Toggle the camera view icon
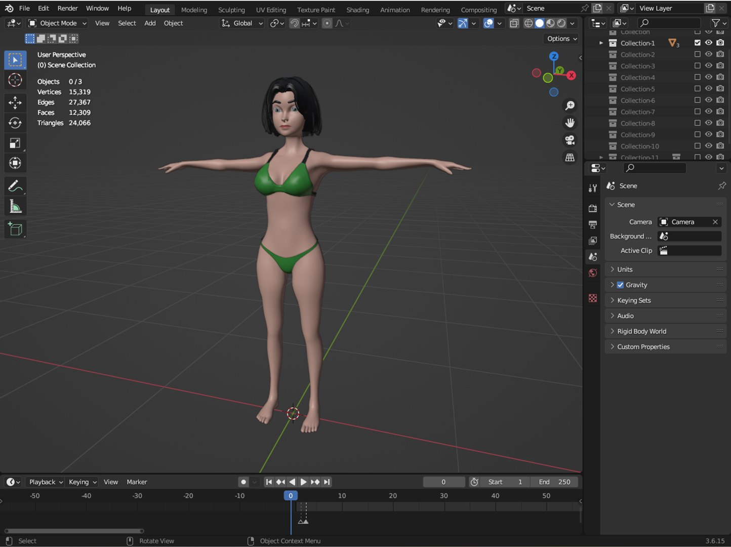 click(570, 140)
